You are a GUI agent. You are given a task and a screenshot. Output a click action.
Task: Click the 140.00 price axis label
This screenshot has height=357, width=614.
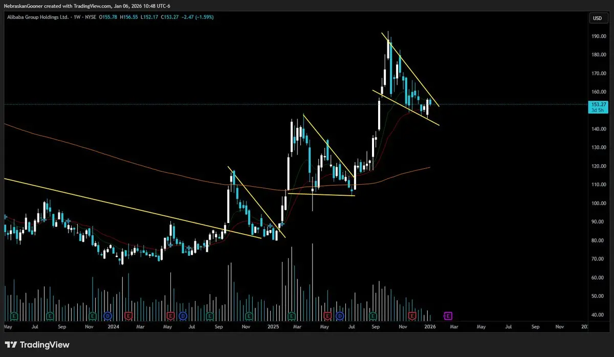tap(599, 129)
